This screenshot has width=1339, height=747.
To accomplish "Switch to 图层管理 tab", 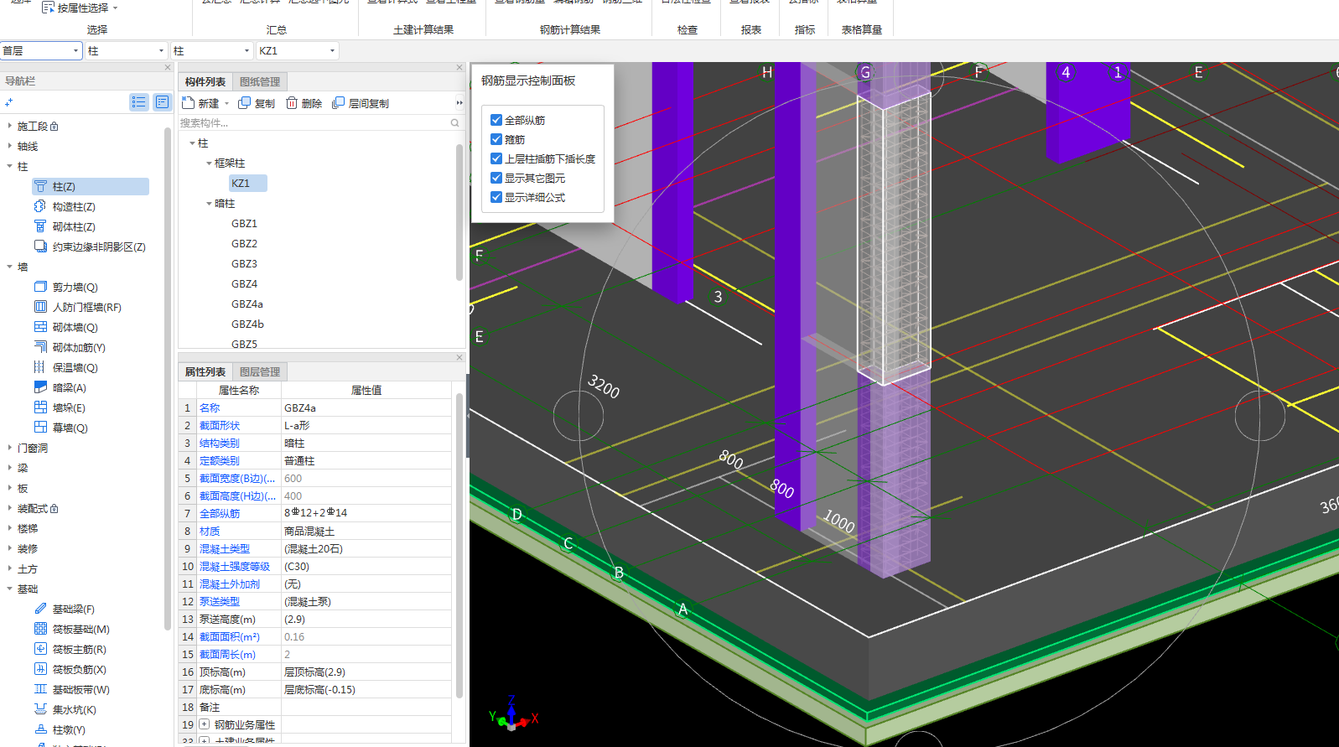I will coord(260,371).
